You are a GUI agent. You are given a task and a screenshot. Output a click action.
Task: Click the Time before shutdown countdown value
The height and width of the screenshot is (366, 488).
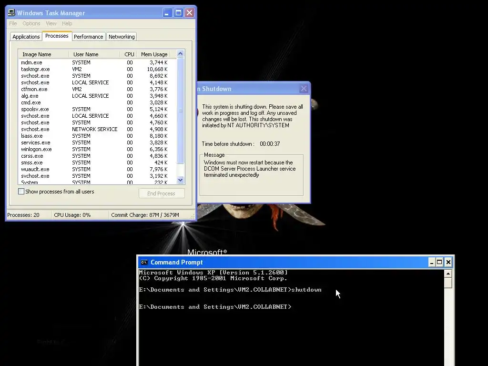pyautogui.click(x=270, y=144)
